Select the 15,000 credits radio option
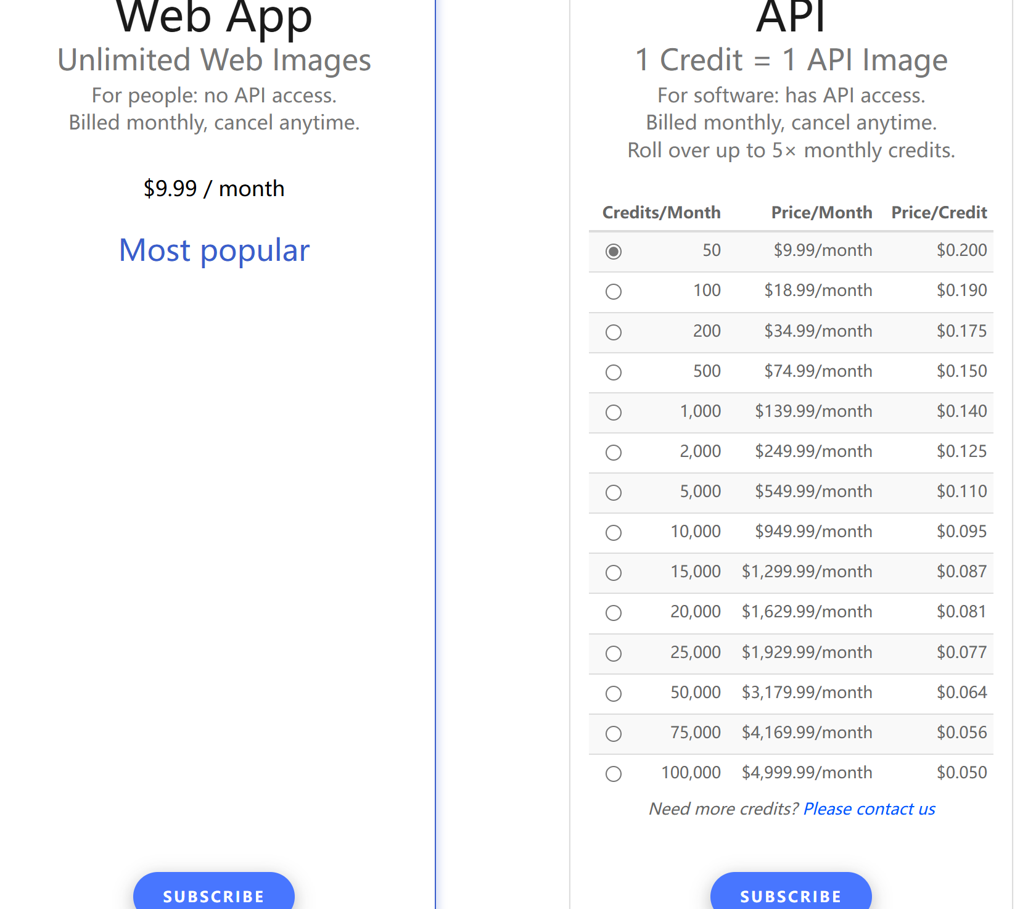The width and height of the screenshot is (1028, 909). click(x=613, y=573)
